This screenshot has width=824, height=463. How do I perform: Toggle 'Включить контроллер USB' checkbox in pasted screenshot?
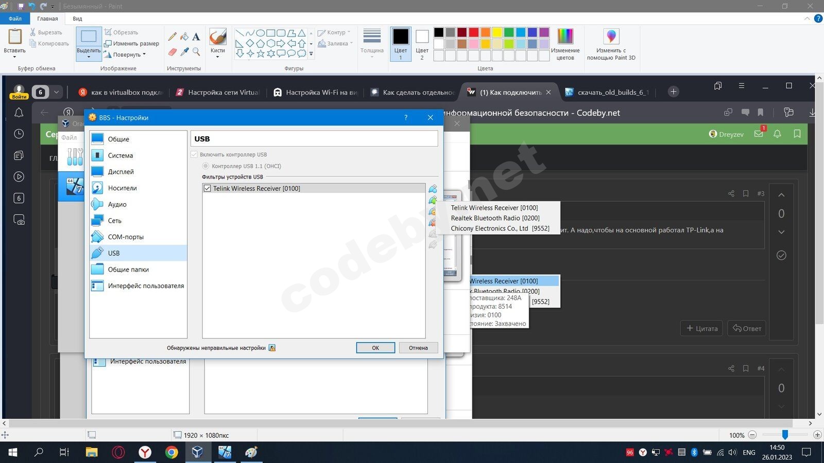pyautogui.click(x=194, y=154)
